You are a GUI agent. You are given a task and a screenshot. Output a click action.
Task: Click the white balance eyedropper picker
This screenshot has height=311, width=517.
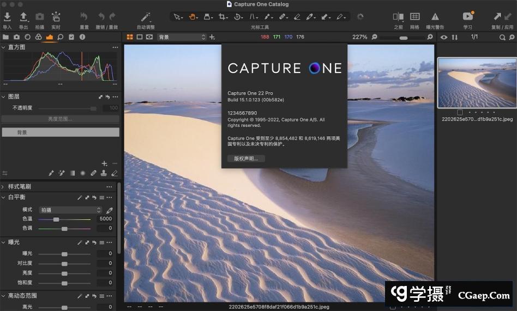(x=109, y=210)
